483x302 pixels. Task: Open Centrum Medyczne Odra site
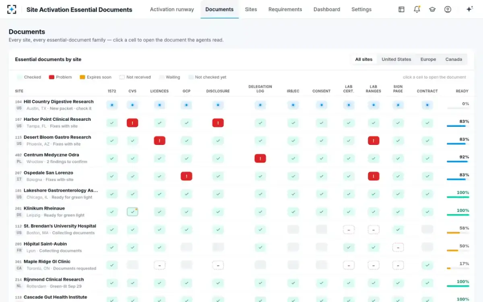tap(51, 155)
